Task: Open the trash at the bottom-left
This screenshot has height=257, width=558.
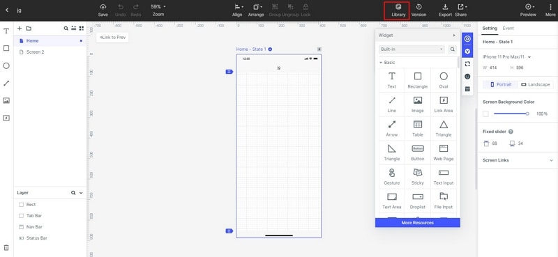Action: coord(6,248)
